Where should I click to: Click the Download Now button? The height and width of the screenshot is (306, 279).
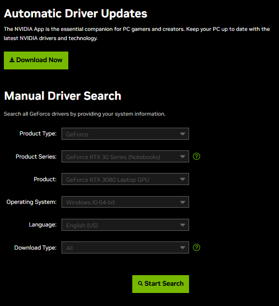coord(36,60)
